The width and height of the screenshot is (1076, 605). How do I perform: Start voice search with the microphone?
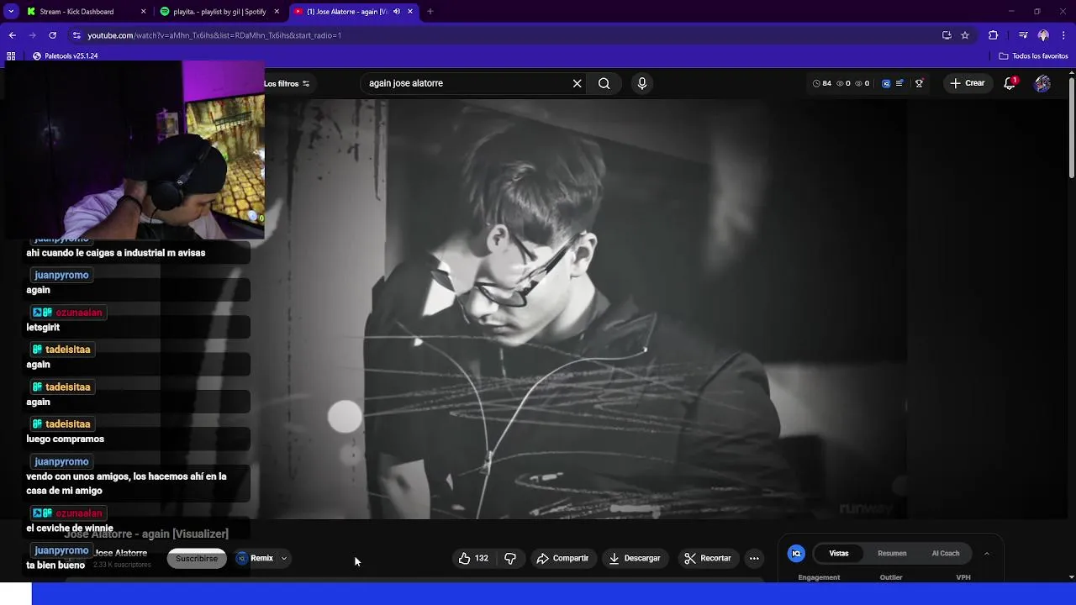click(642, 83)
